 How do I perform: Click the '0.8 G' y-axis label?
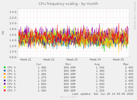pos(13,57)
